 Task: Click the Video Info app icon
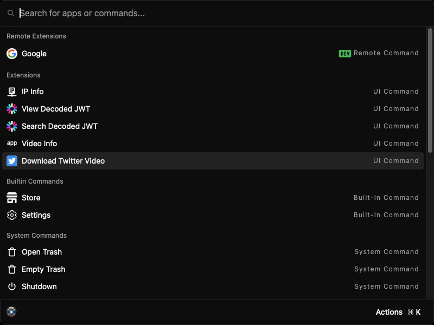tap(12, 144)
